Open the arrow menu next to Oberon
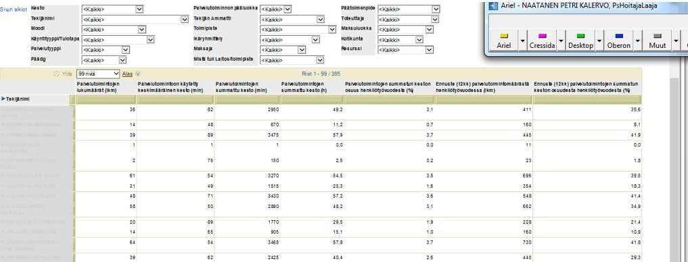The image size is (688, 262). pos(637,41)
